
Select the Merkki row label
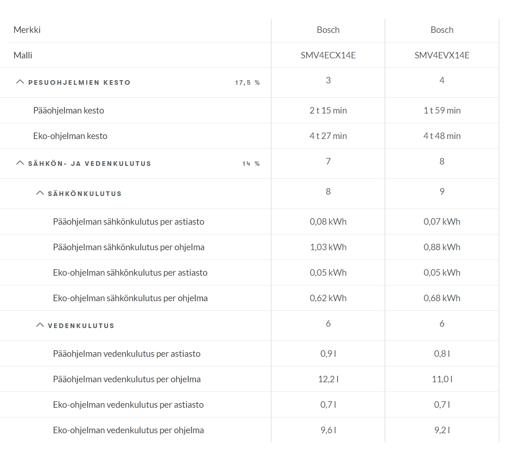tap(27, 30)
